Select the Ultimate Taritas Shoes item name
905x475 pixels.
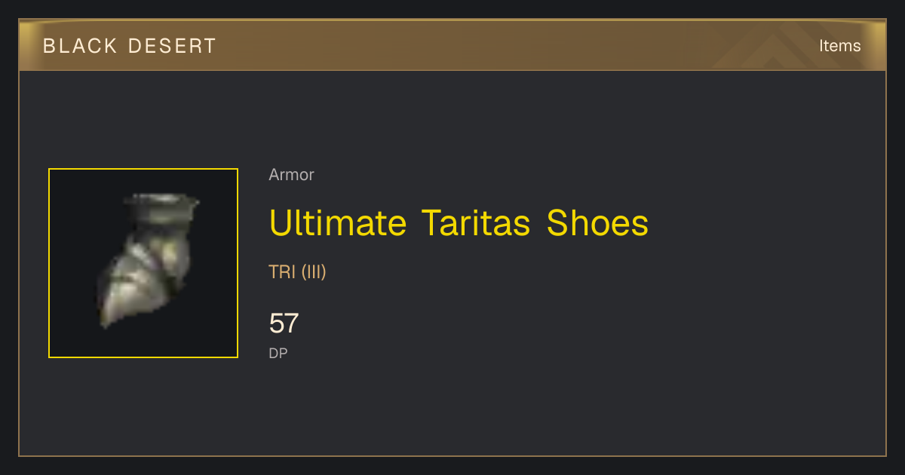pos(459,223)
